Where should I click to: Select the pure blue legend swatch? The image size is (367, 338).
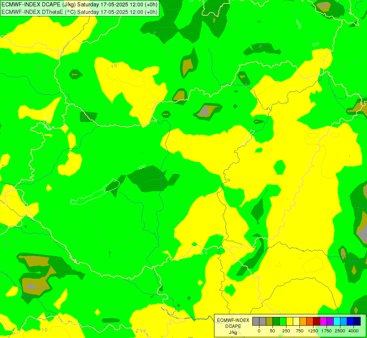pyautogui.click(x=351, y=321)
